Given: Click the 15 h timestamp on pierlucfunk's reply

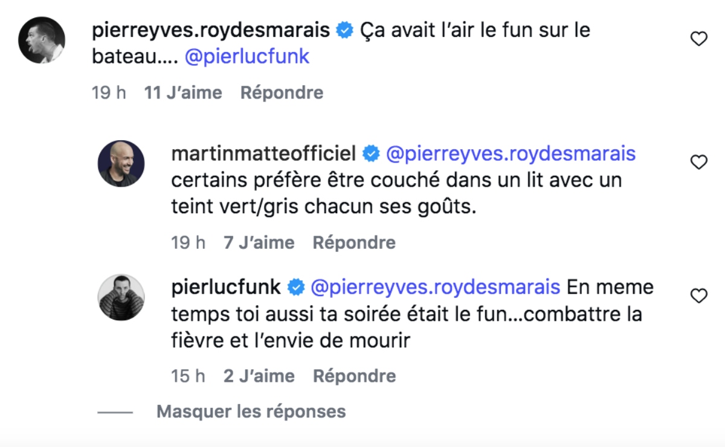Looking at the screenshot, I should pyautogui.click(x=188, y=376).
